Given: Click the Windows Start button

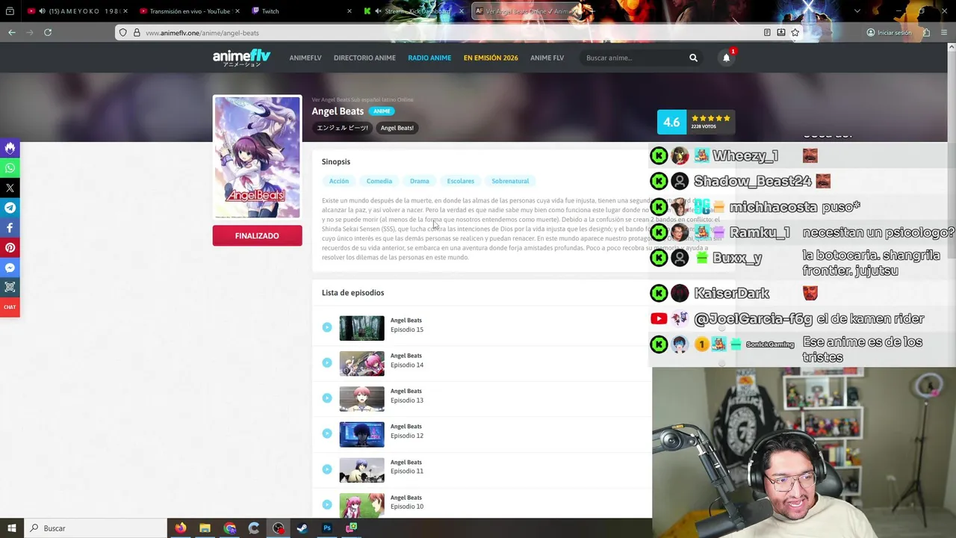Looking at the screenshot, I should tap(11, 528).
